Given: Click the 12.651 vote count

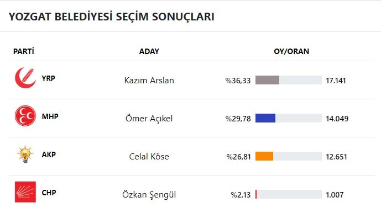Looking at the screenshot, I should [336, 157].
